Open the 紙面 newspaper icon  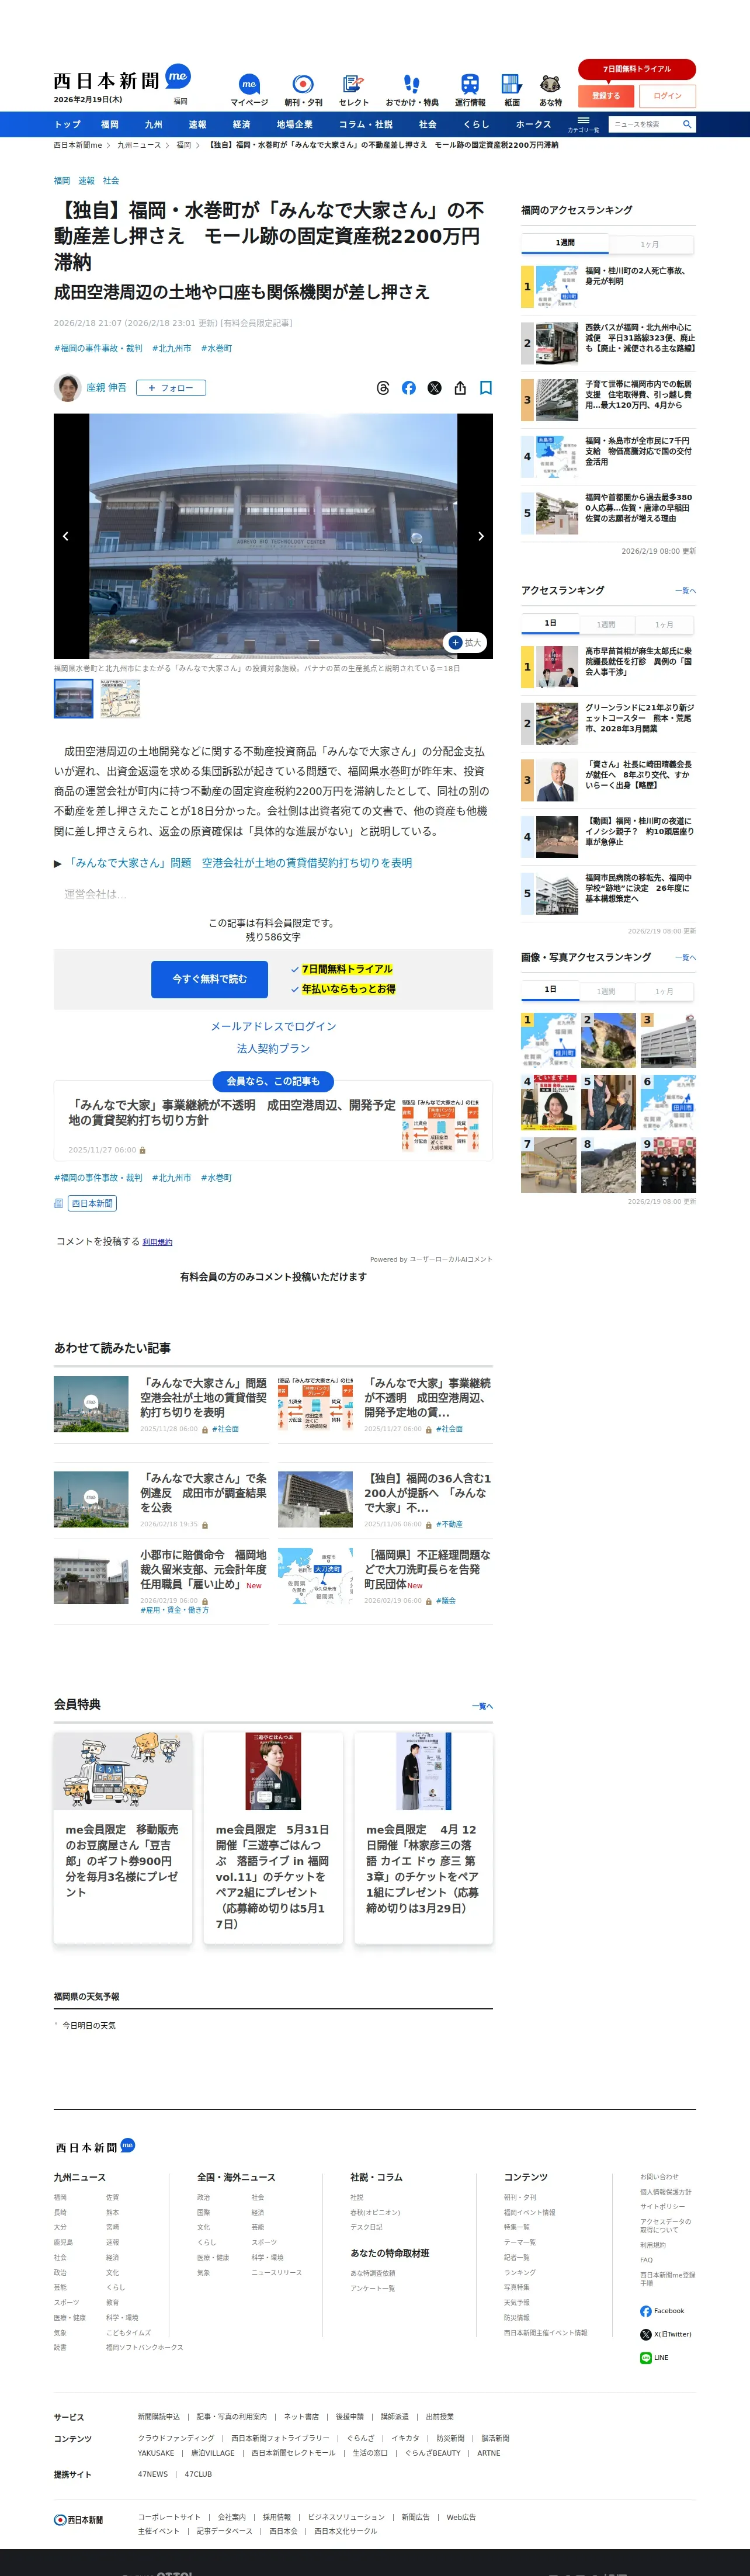coord(511,89)
